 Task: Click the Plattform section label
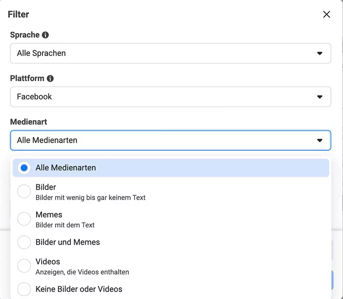click(27, 78)
